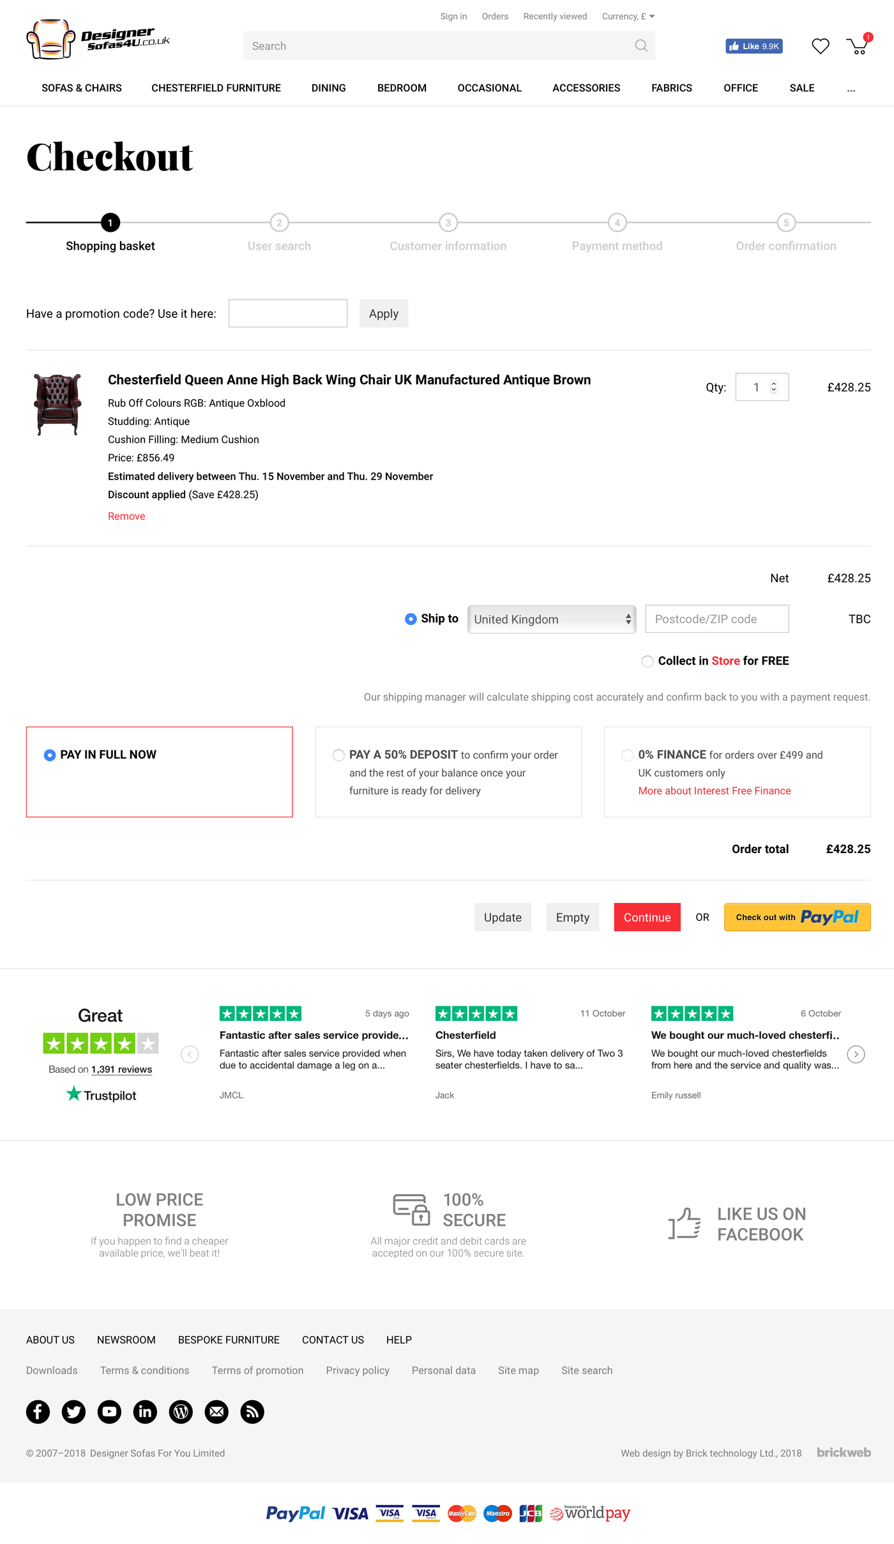This screenshot has width=894, height=1544.
Task: Open the Sale menu item
Action: tap(802, 88)
